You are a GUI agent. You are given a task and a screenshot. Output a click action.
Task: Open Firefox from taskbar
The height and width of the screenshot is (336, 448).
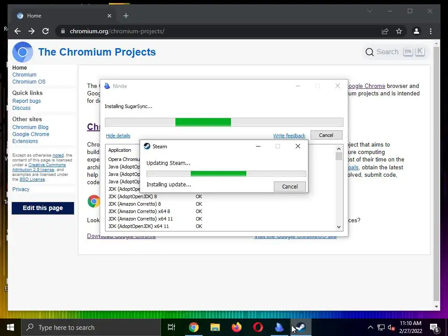(x=237, y=327)
